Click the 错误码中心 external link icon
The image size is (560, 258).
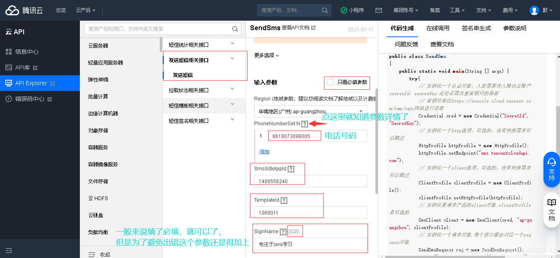[50, 99]
